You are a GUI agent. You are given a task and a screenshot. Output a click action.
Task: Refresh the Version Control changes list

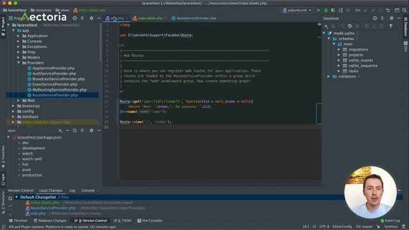tap(10, 199)
